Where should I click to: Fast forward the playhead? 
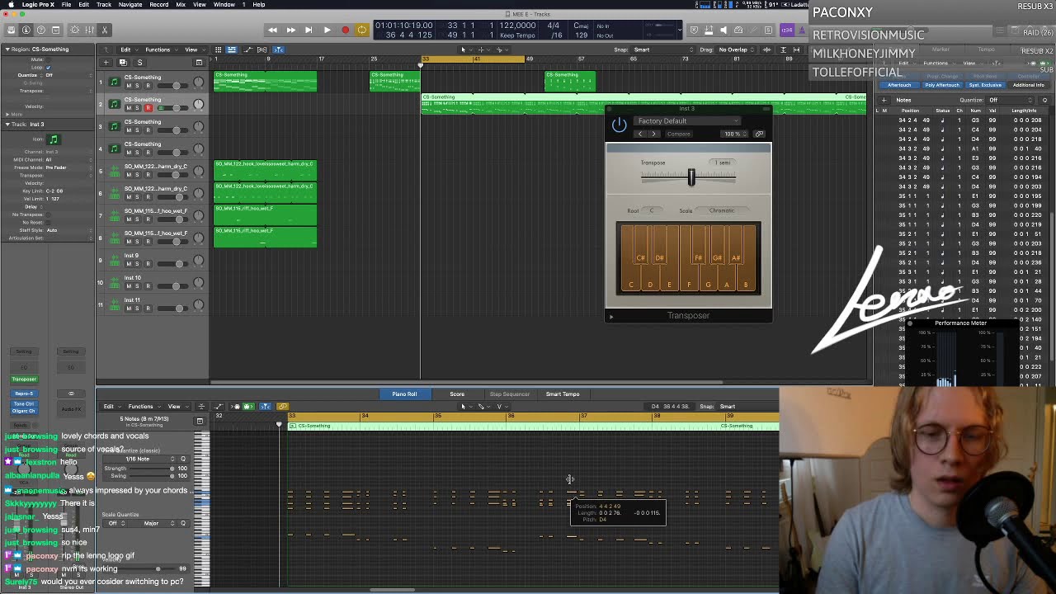pos(290,30)
